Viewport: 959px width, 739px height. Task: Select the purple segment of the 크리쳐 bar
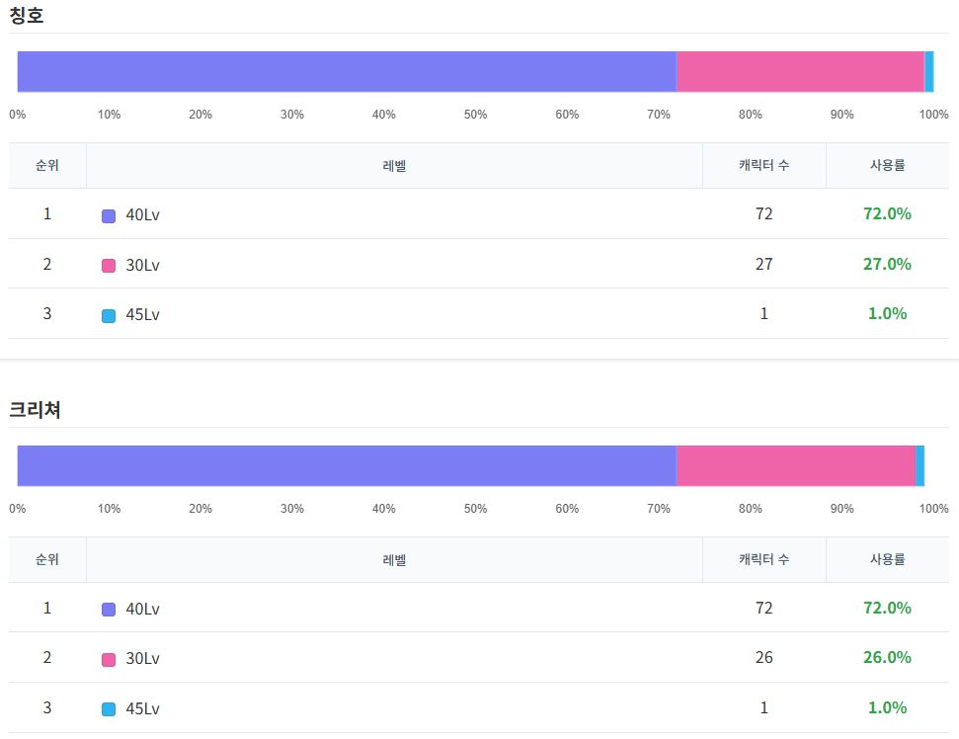[346, 465]
